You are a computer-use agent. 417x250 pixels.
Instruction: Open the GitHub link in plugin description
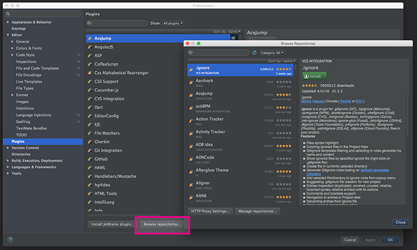pyautogui.click(x=306, y=101)
